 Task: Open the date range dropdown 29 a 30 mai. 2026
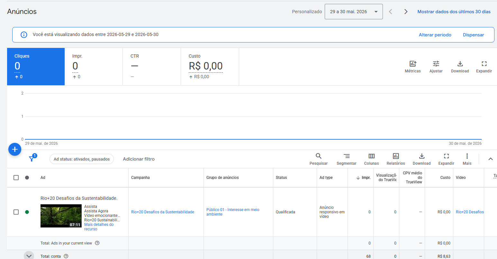[354, 12]
